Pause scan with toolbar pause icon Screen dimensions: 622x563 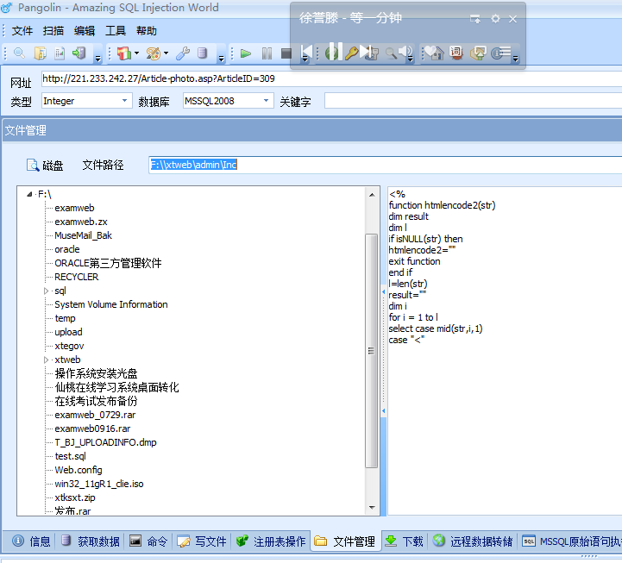[267, 53]
